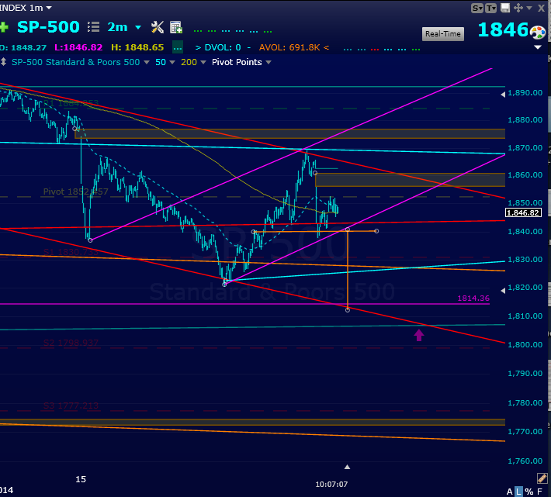Toggle % percent scale mode
Image resolution: width=551 pixels, height=497 pixels.
pos(529,492)
